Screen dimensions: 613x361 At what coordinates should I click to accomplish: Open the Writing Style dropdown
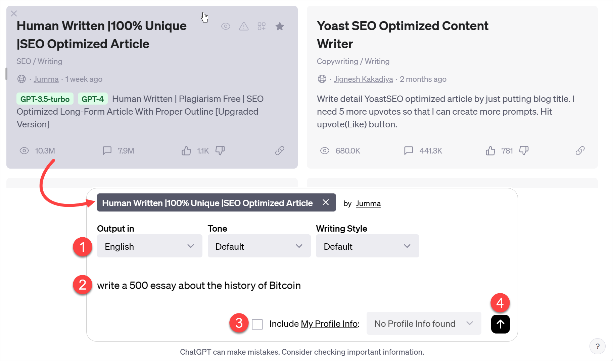(367, 246)
